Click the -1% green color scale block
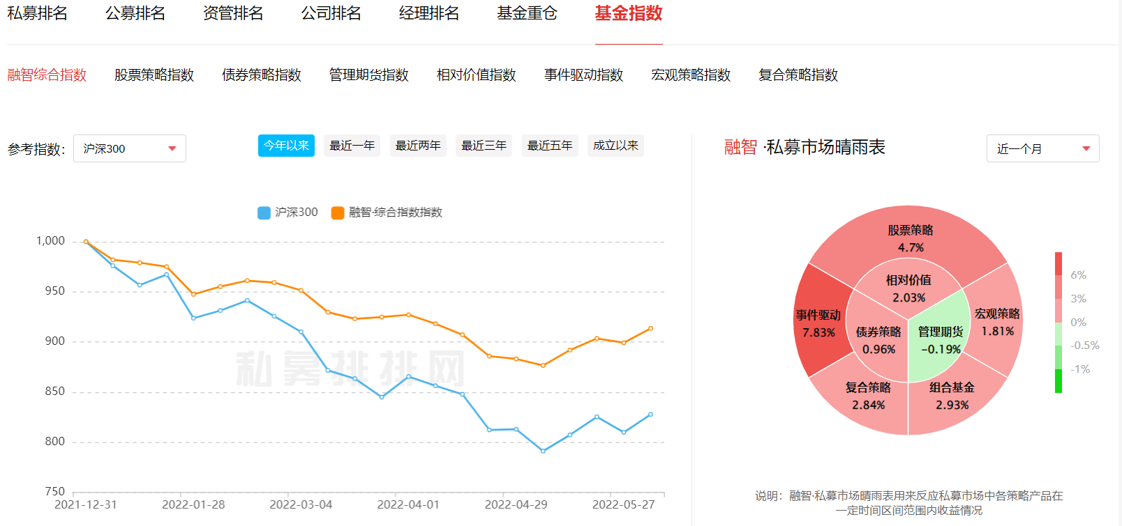 coord(1059,381)
